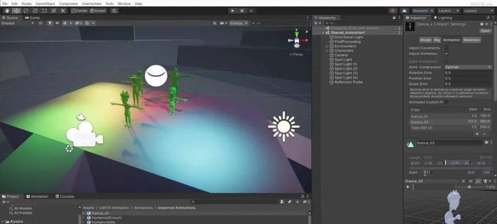The height and width of the screenshot is (224, 497).
Task: Select the Hand tool in the toolbar
Action: pyautogui.click(x=7, y=11)
